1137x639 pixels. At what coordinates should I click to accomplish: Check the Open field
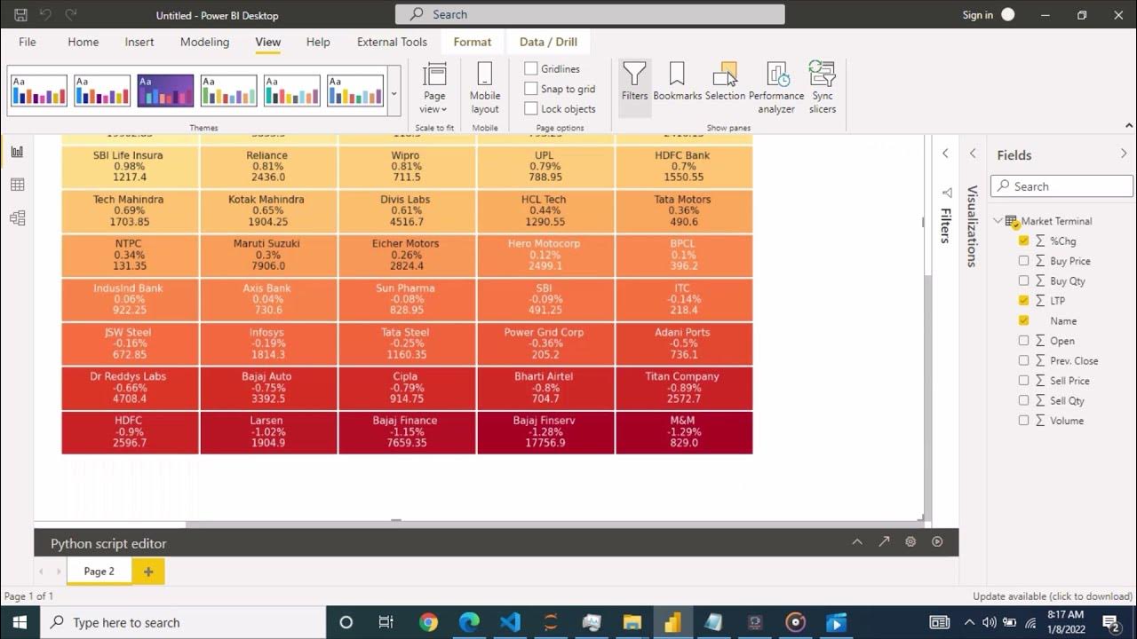1024,341
